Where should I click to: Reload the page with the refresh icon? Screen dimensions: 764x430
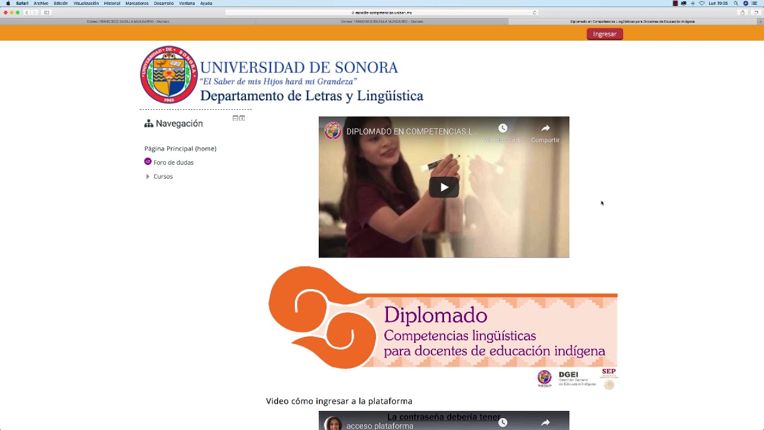click(534, 13)
